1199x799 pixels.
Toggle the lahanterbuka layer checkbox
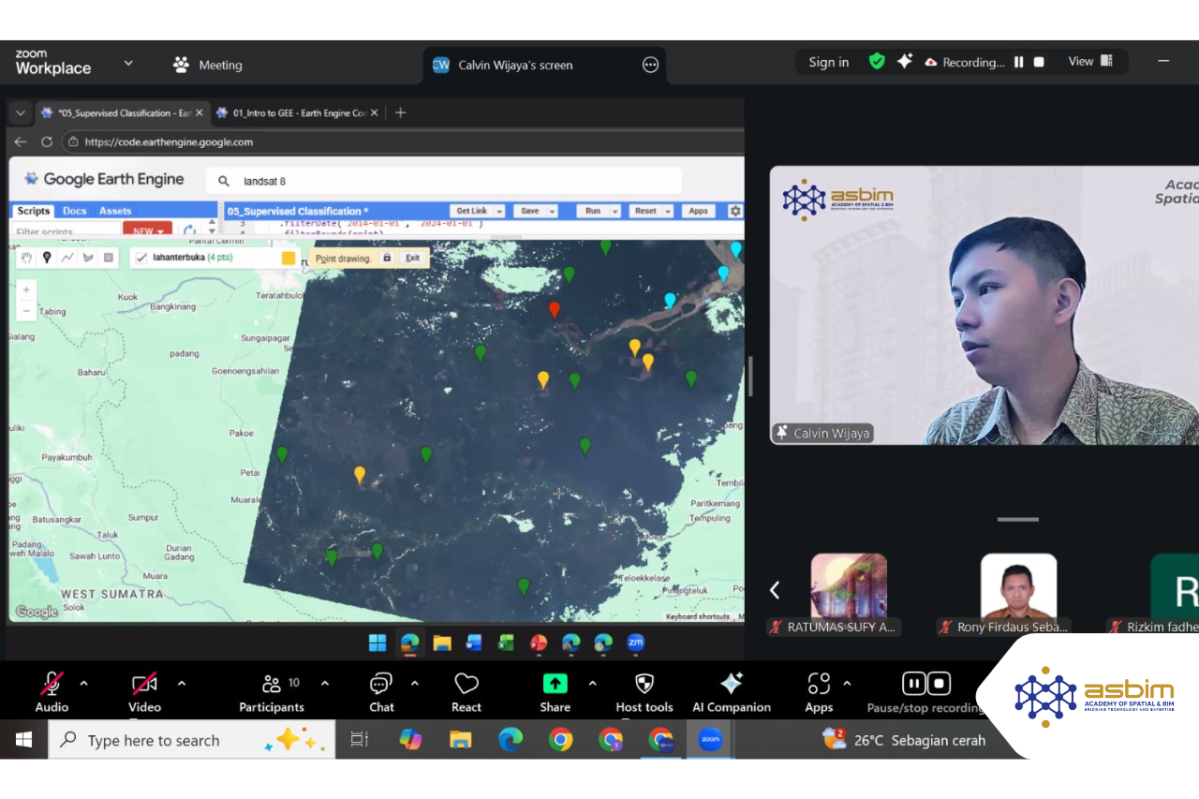tap(141, 258)
